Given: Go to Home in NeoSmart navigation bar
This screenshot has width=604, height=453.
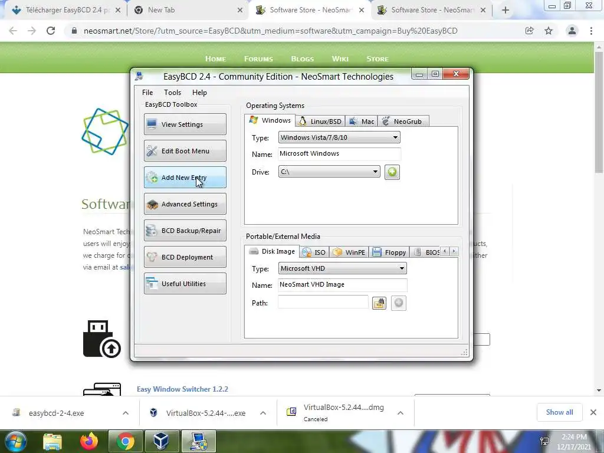Looking at the screenshot, I should 215,58.
